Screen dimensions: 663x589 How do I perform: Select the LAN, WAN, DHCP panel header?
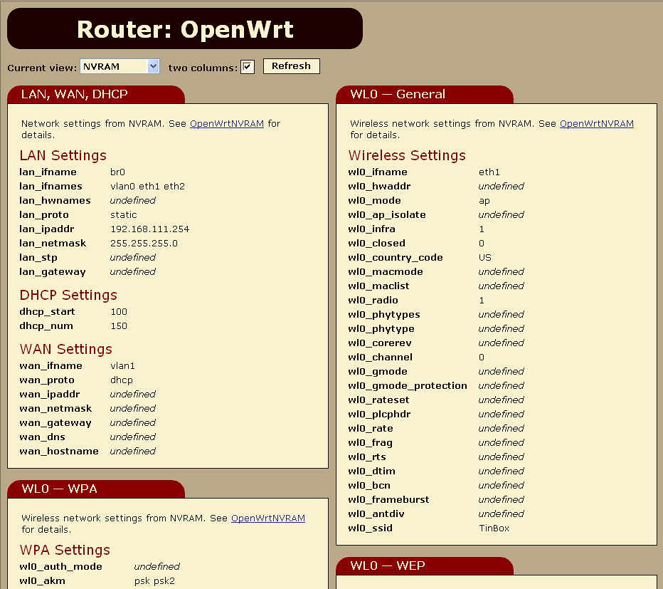click(x=96, y=95)
